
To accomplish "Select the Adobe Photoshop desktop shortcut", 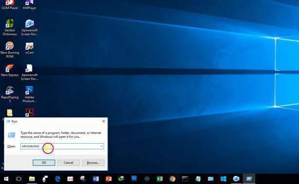I will click(30, 94).
